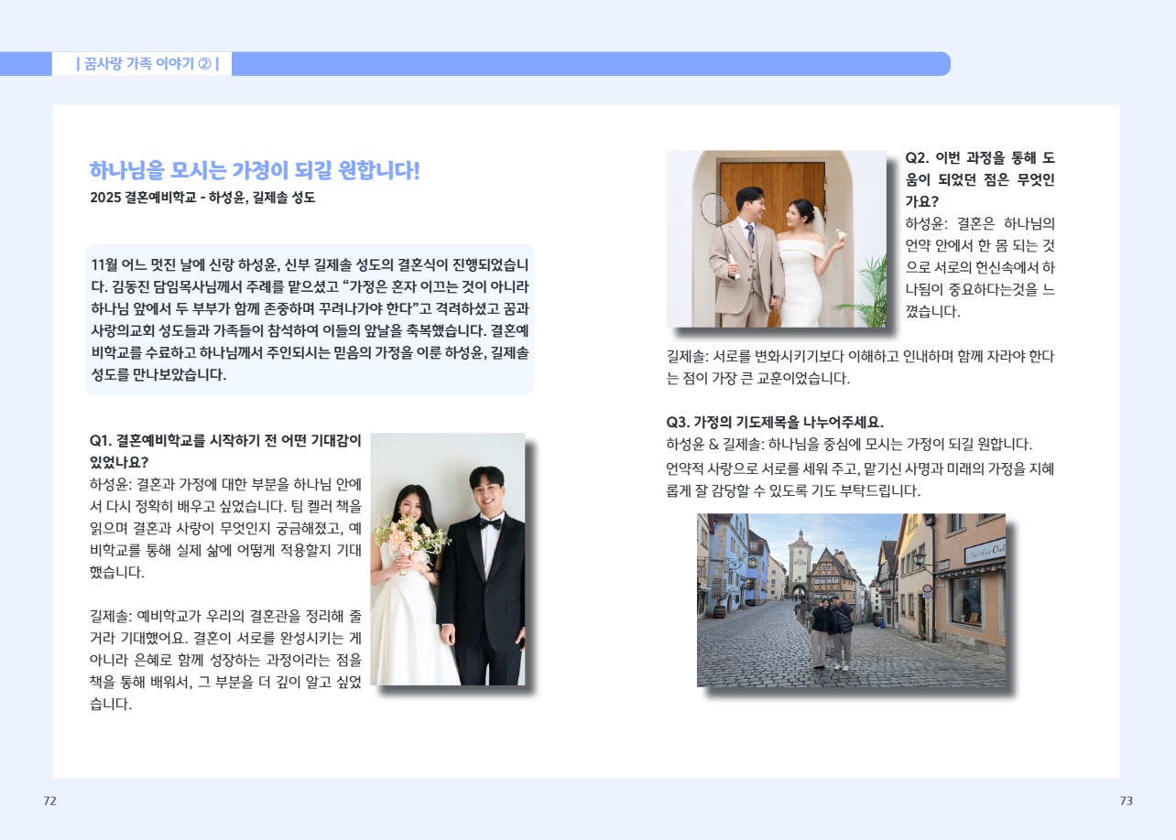Select the blue title 하나님을 모시는 가정이 되길 원합니다!
Screen dimensions: 1176x840
coord(254,170)
